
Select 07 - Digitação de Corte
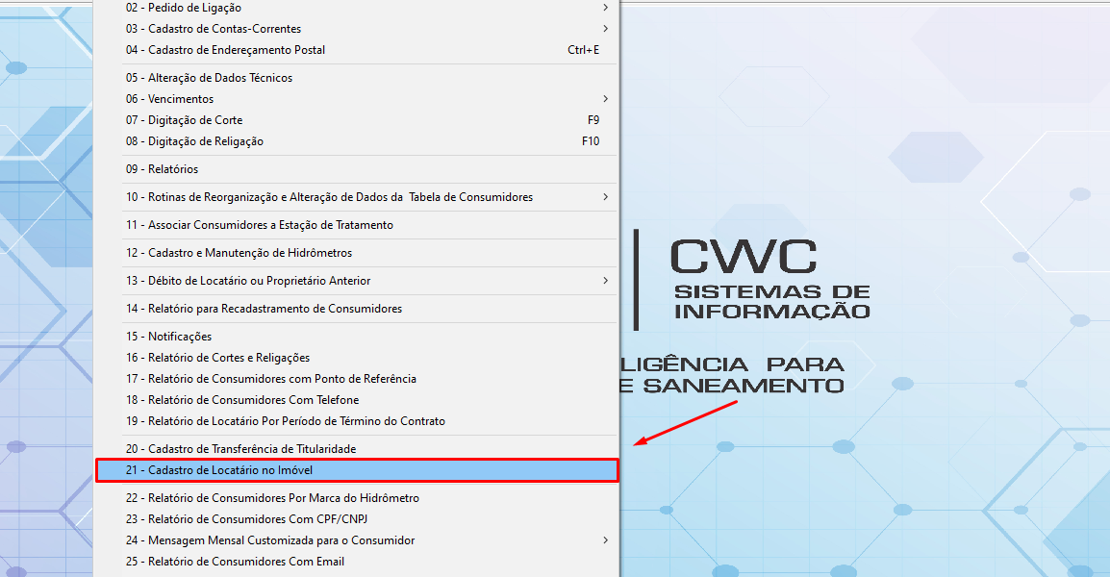tap(184, 120)
